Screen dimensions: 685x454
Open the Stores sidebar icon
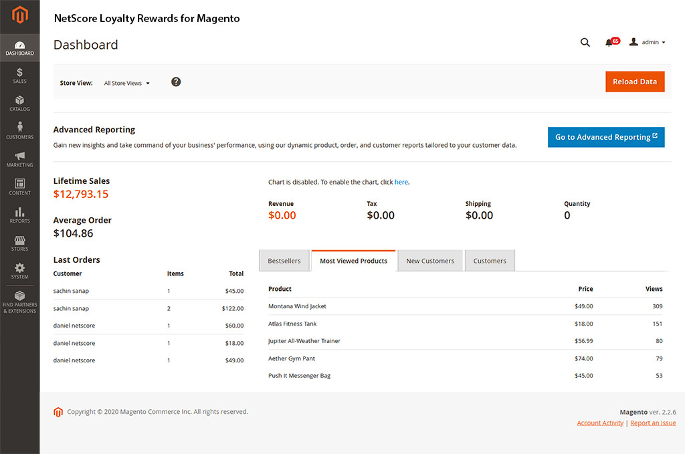tap(19, 243)
